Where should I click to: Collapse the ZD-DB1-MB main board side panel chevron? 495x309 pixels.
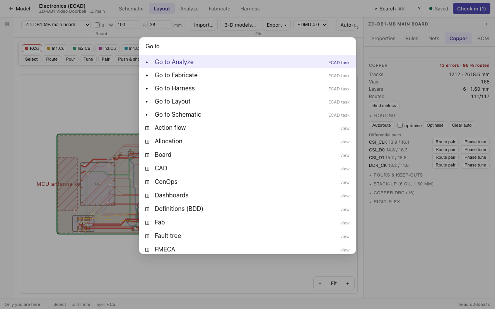[x=486, y=24]
